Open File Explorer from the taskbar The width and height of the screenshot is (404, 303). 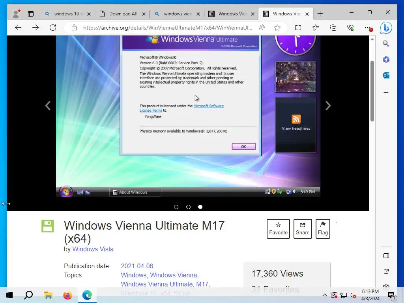click(x=48, y=295)
